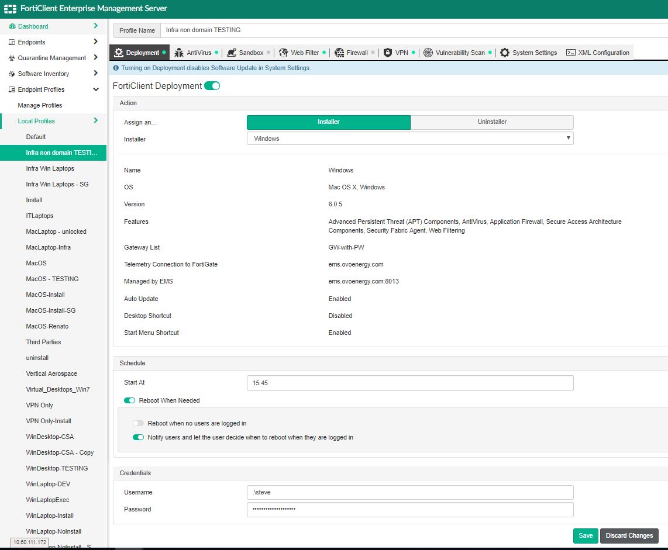Expand the Quarantine Management chevron

pos(96,57)
